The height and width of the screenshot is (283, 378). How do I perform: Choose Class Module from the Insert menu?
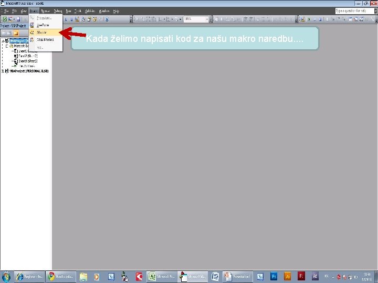46,39
